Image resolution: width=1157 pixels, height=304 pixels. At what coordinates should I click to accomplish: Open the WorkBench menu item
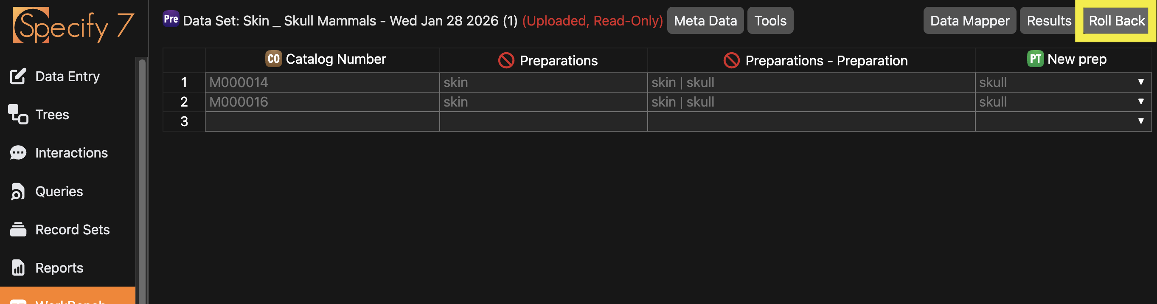pyautogui.click(x=67, y=299)
